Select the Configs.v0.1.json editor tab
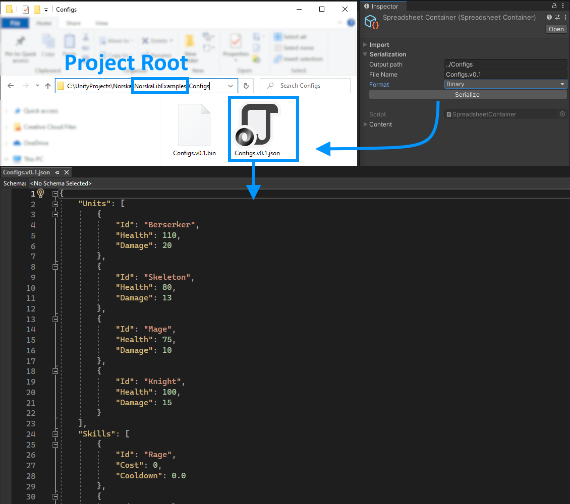Image resolution: width=570 pixels, height=504 pixels. coord(27,172)
